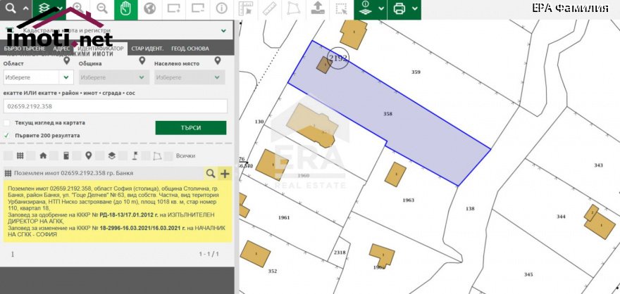Show full extent with the globe icon
Viewport: 620px width, 294px height.
[149, 8]
